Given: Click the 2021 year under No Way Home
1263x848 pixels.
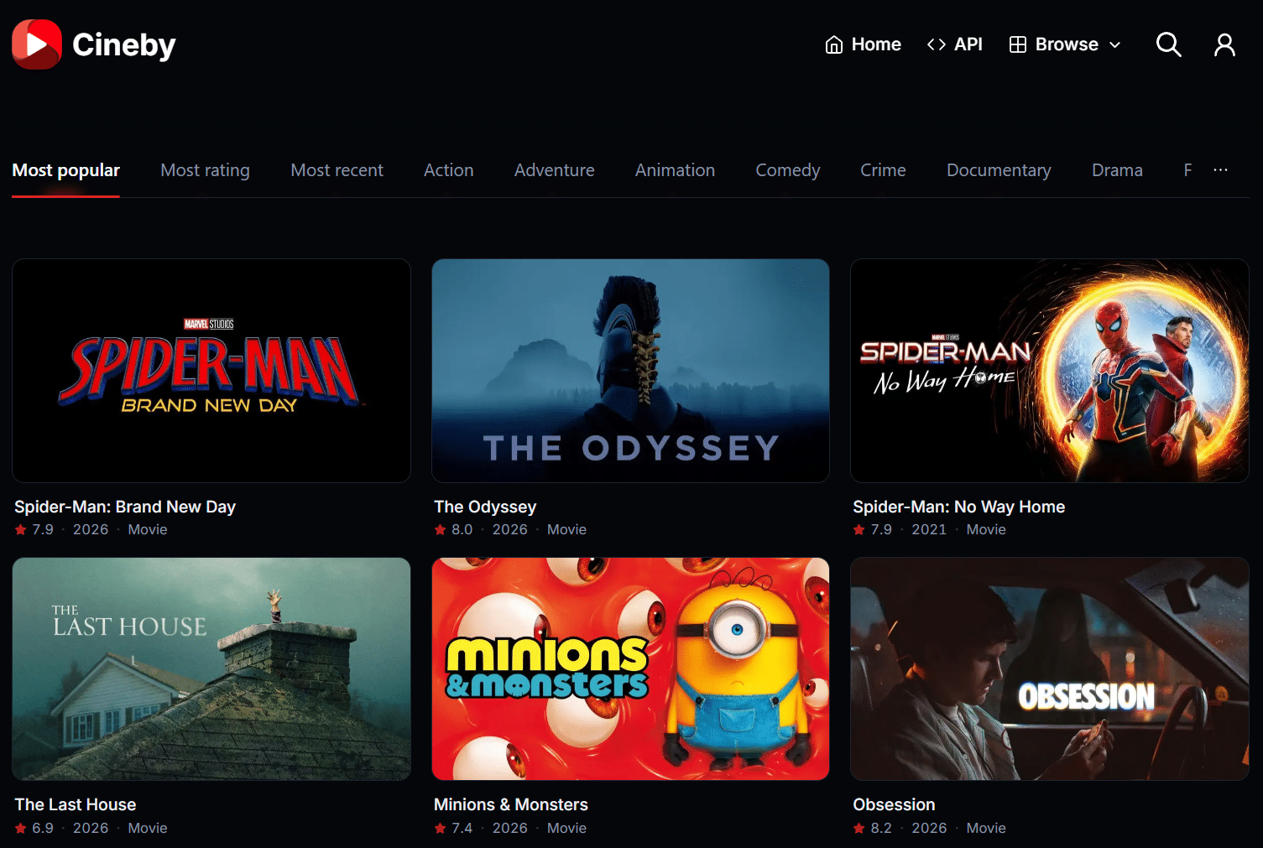Looking at the screenshot, I should (x=929, y=529).
